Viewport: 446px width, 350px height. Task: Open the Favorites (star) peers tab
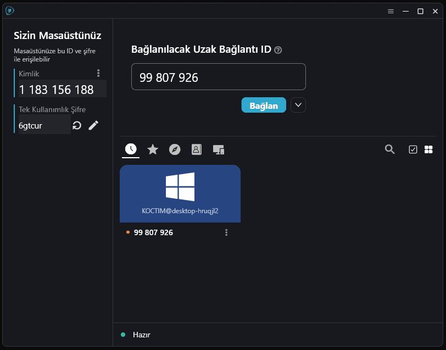point(153,149)
